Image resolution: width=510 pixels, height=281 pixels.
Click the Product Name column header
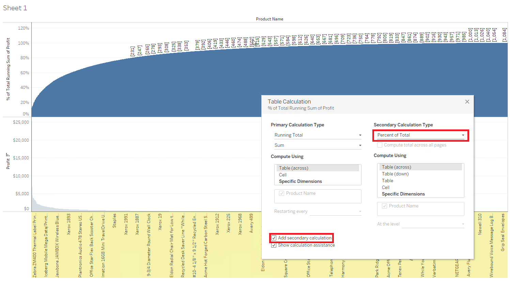point(269,19)
